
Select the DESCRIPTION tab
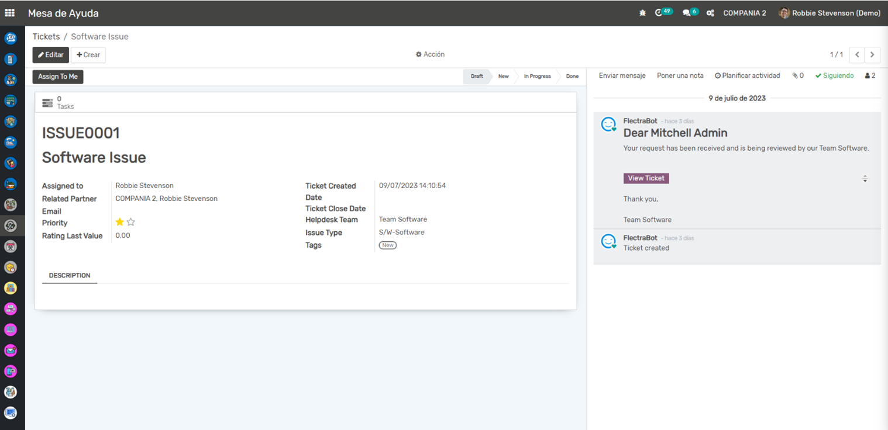tap(70, 275)
